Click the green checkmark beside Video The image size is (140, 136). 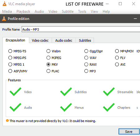[15, 91]
